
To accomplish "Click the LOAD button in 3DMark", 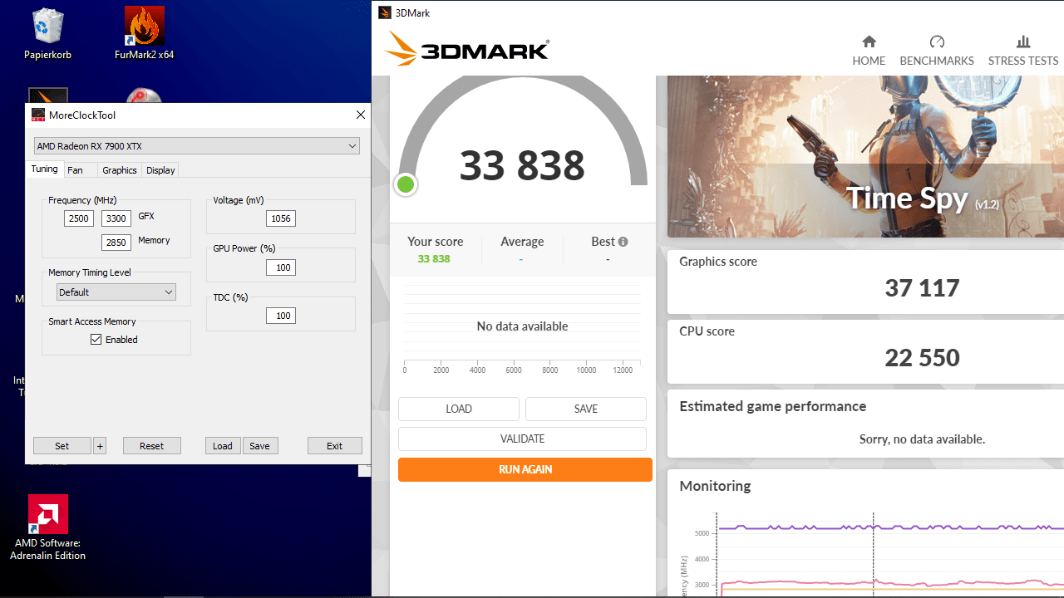I will tap(459, 409).
